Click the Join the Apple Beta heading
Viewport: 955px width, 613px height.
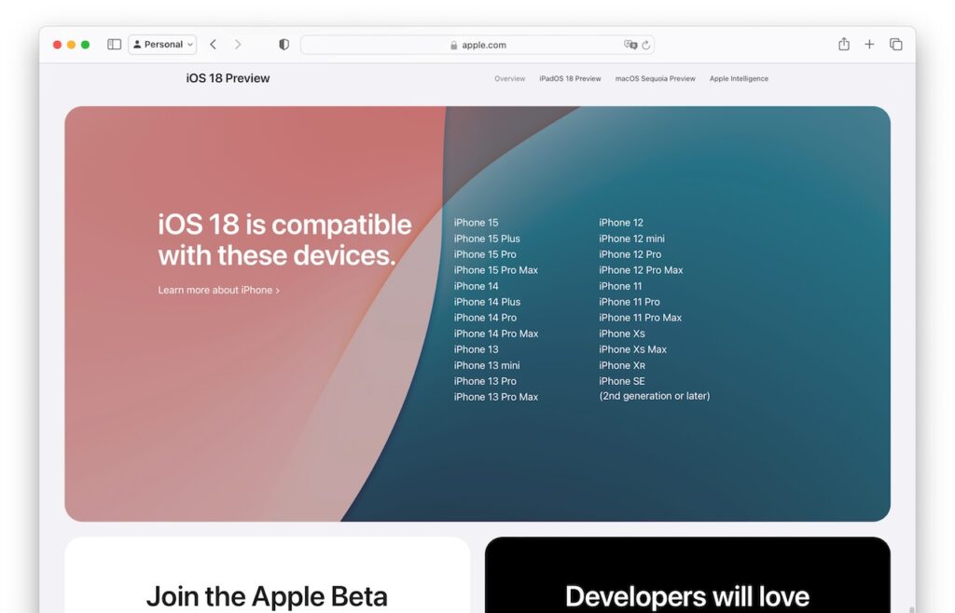(268, 596)
